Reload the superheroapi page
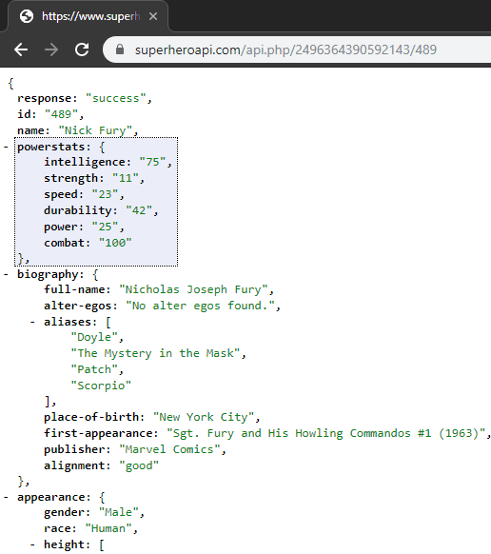Screen dimensions: 491x554 click(x=82, y=49)
